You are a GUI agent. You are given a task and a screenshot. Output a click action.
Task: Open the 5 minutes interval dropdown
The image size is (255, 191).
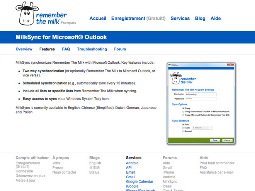pos(202,128)
